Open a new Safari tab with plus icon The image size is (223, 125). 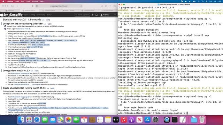tap(110, 6)
